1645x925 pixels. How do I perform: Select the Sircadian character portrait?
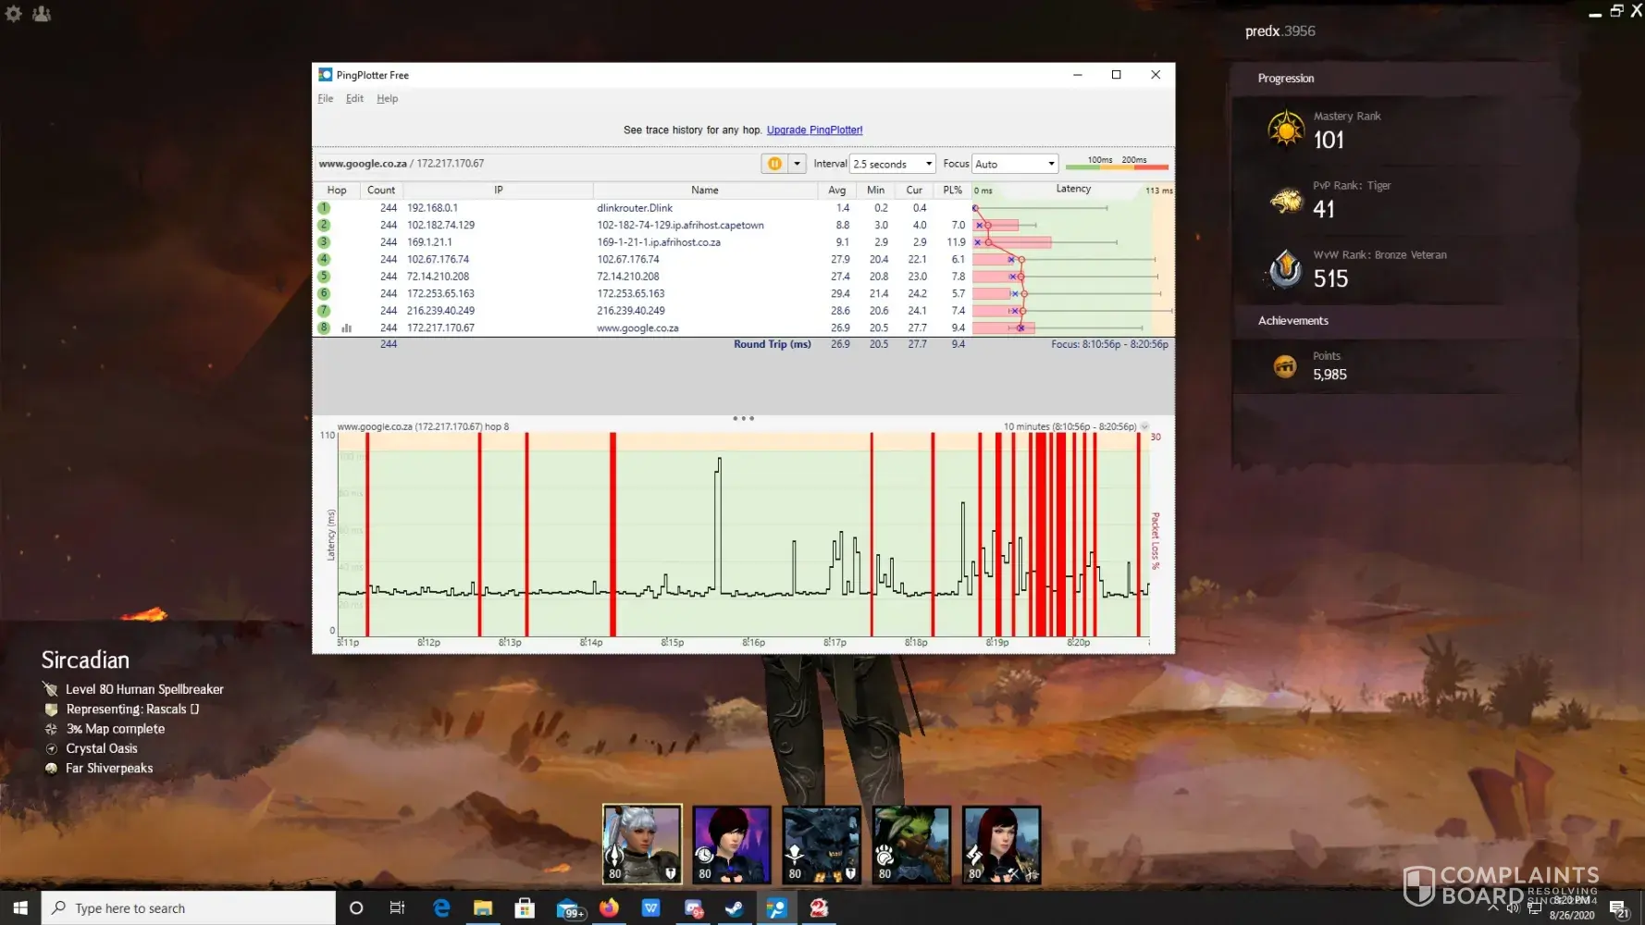pyautogui.click(x=642, y=844)
